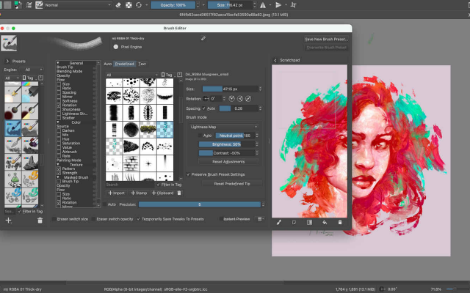
Task: Adjust the Contrast -50% slider
Action: coord(227,153)
